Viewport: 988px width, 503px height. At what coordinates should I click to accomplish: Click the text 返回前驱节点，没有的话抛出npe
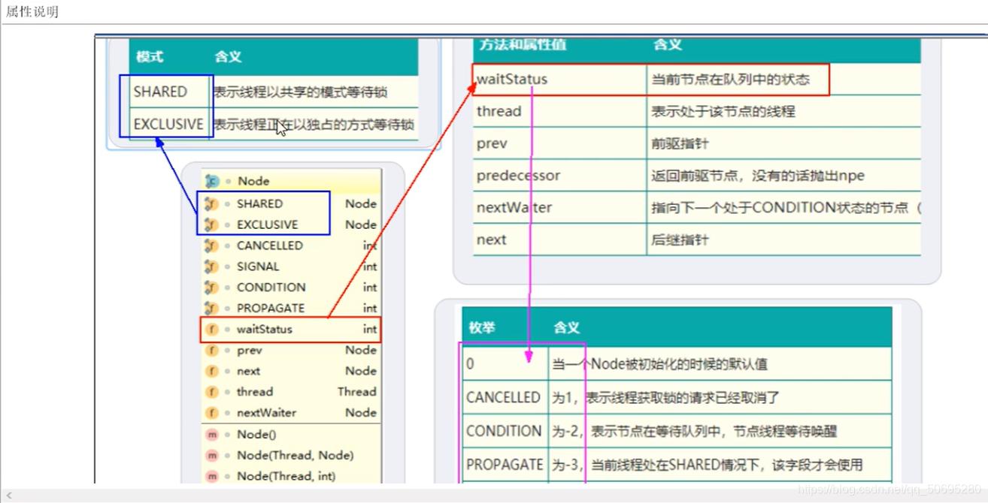click(x=758, y=176)
